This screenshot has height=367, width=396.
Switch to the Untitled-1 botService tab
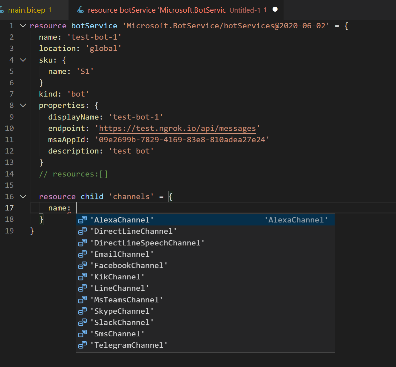click(x=176, y=10)
